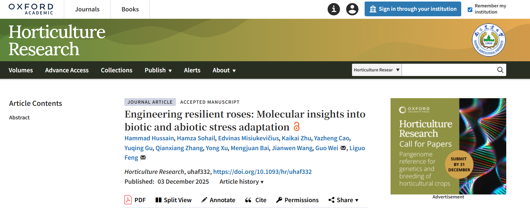530x208 pixels.
Task: Click the information circle icon
Action: [x=333, y=9]
